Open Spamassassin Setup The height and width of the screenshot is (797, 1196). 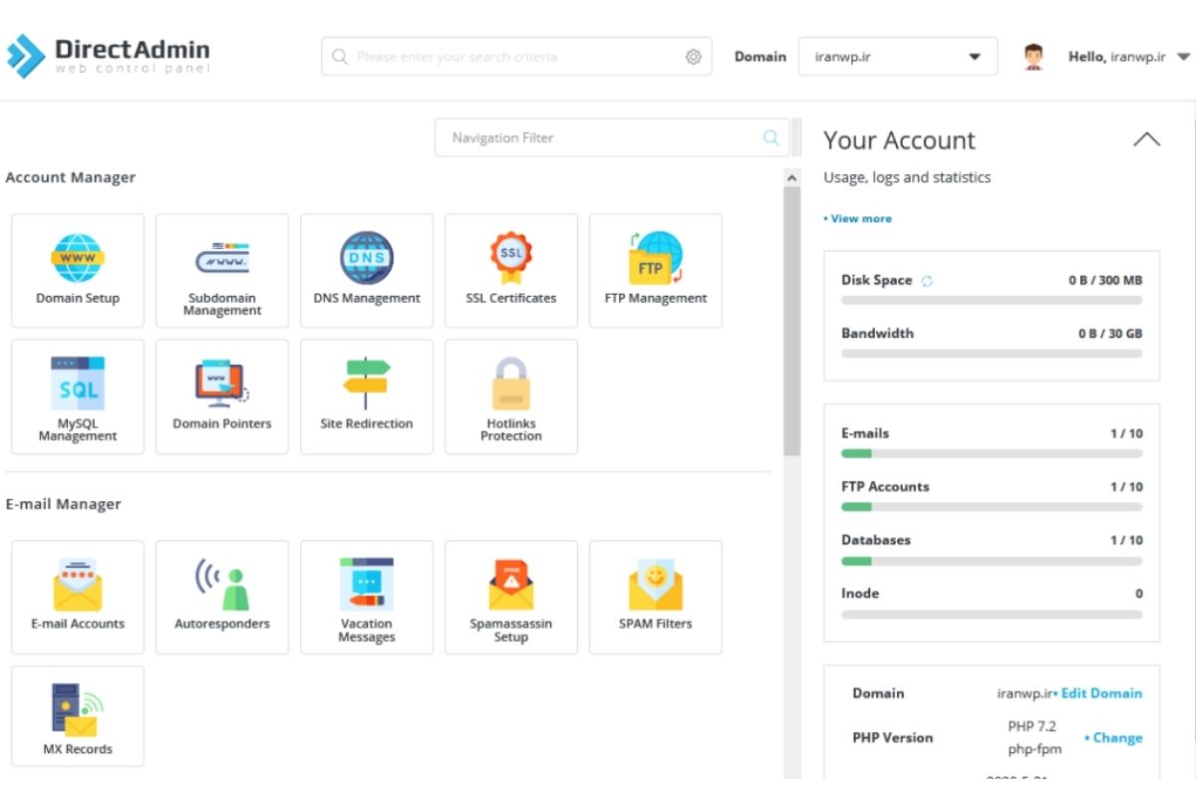coord(511,597)
